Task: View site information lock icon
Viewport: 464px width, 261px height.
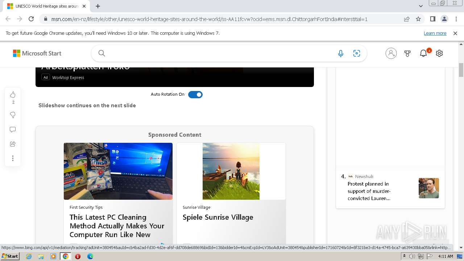Action: click(46, 19)
